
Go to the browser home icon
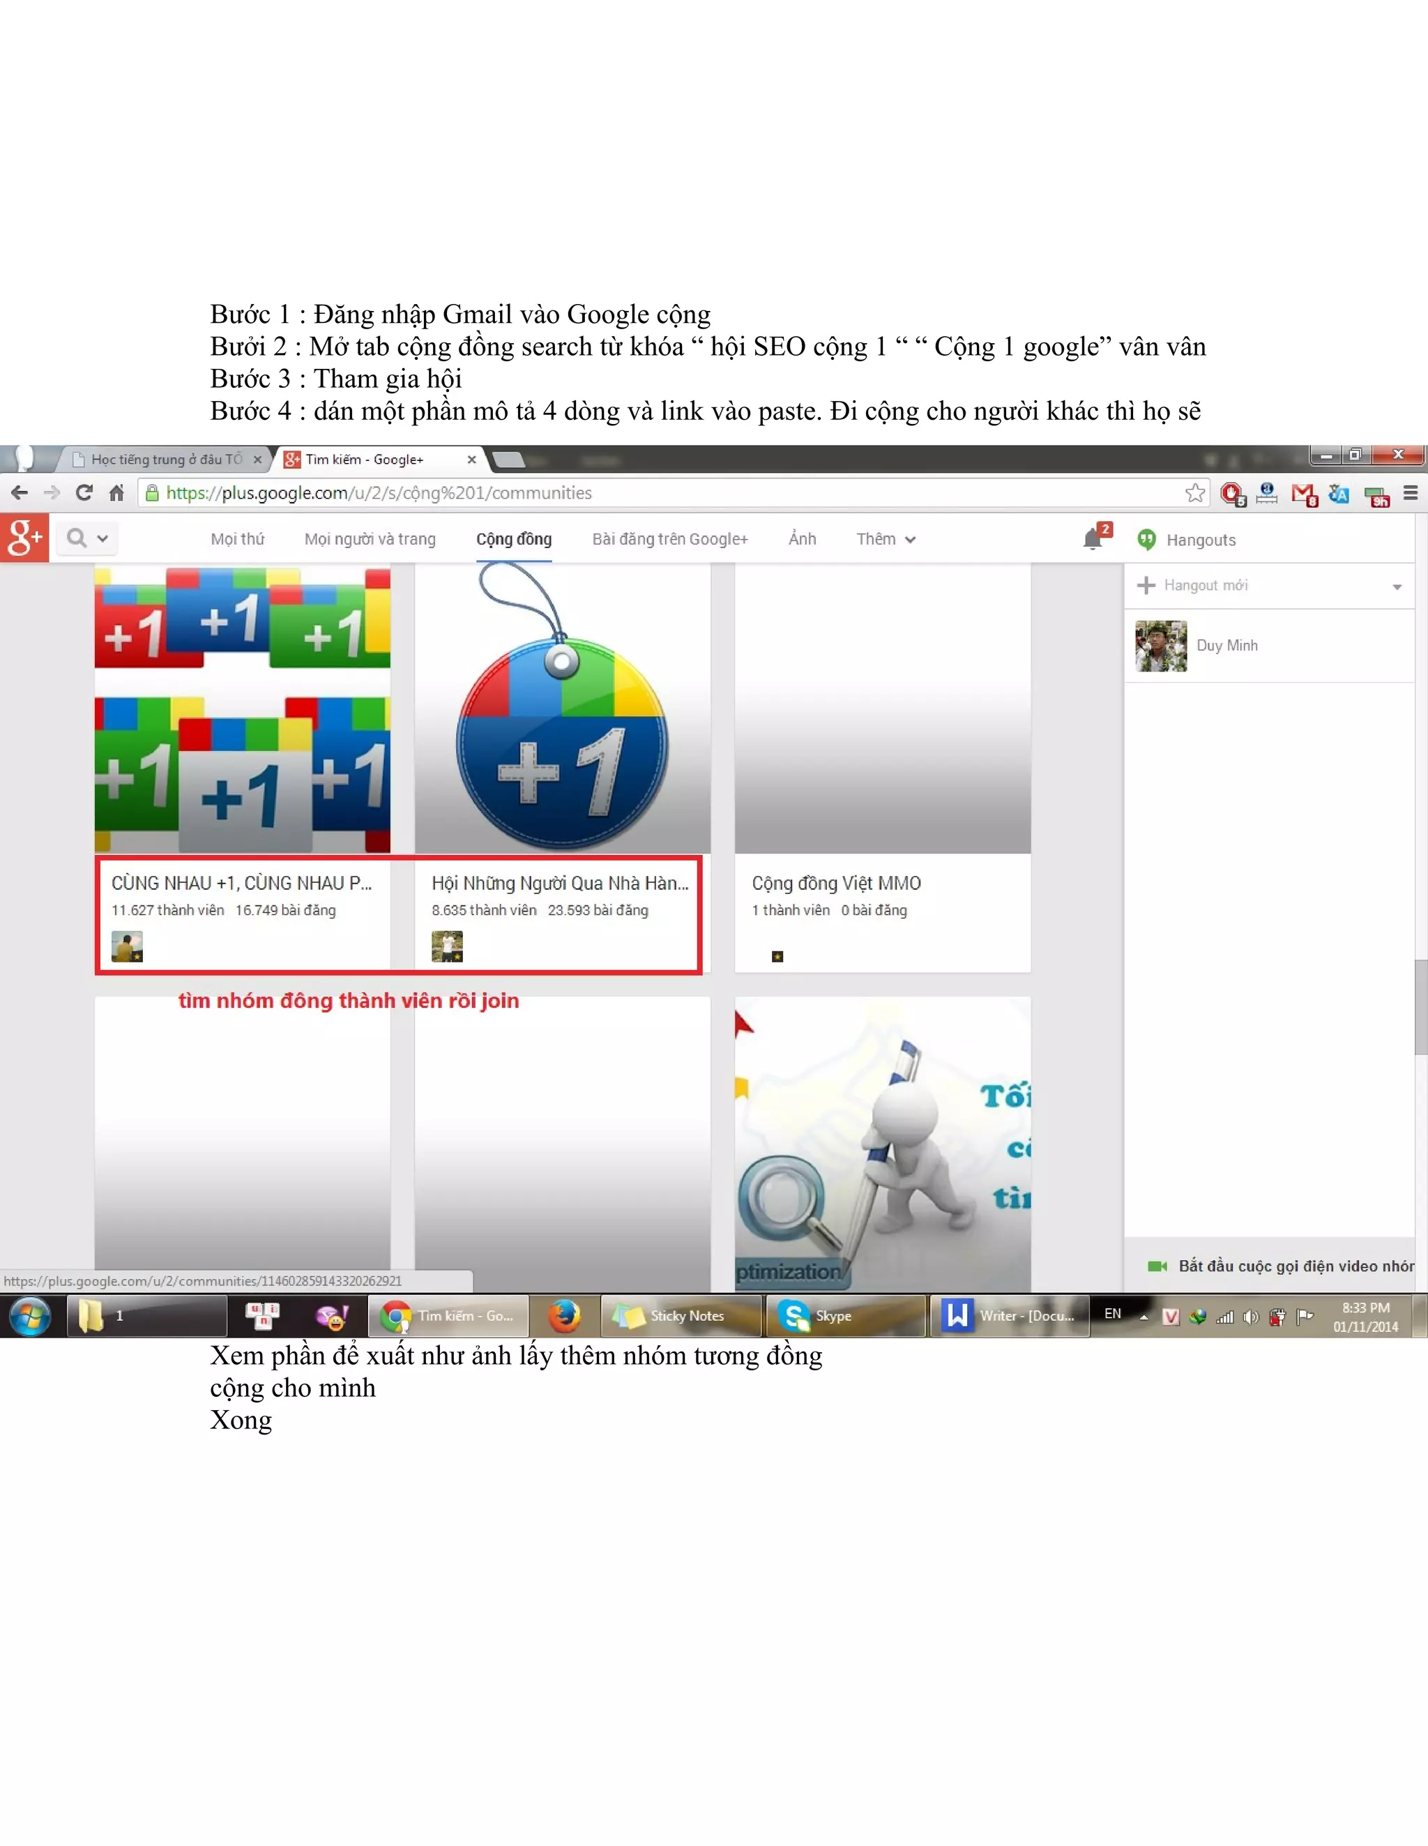116,493
